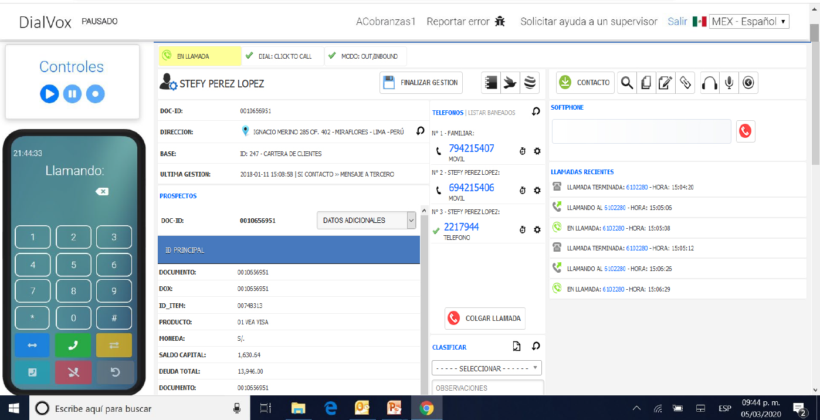820x420 pixels.
Task: Click the microphone icon in the toolbar
Action: click(728, 83)
